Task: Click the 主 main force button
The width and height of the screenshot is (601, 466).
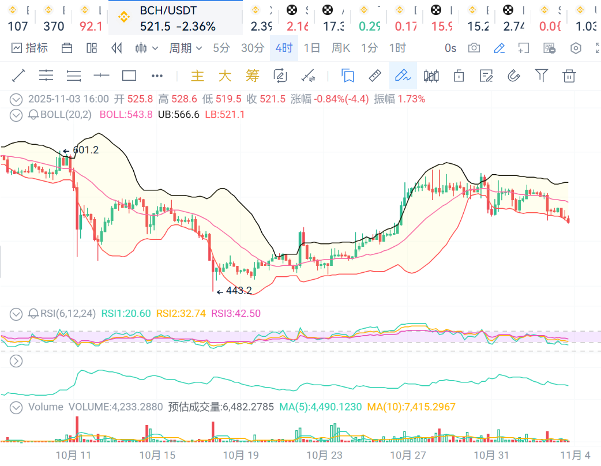Action: (198, 76)
